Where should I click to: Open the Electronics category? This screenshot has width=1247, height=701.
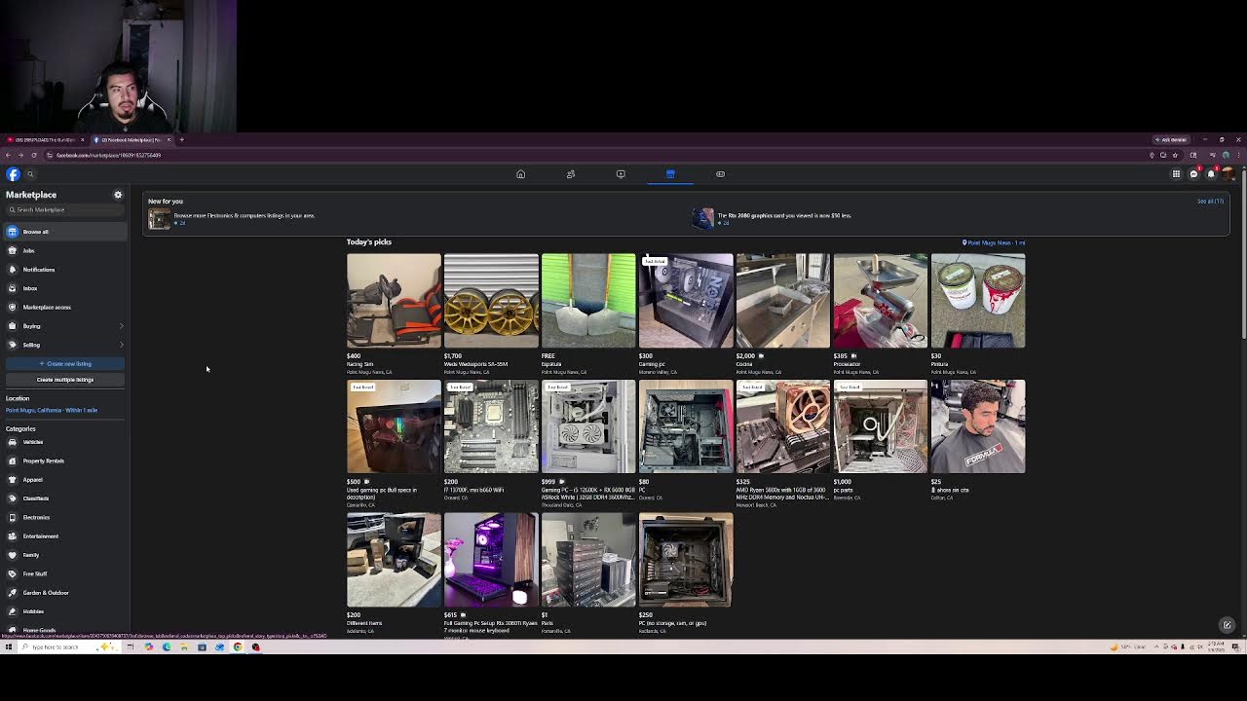pyautogui.click(x=64, y=517)
